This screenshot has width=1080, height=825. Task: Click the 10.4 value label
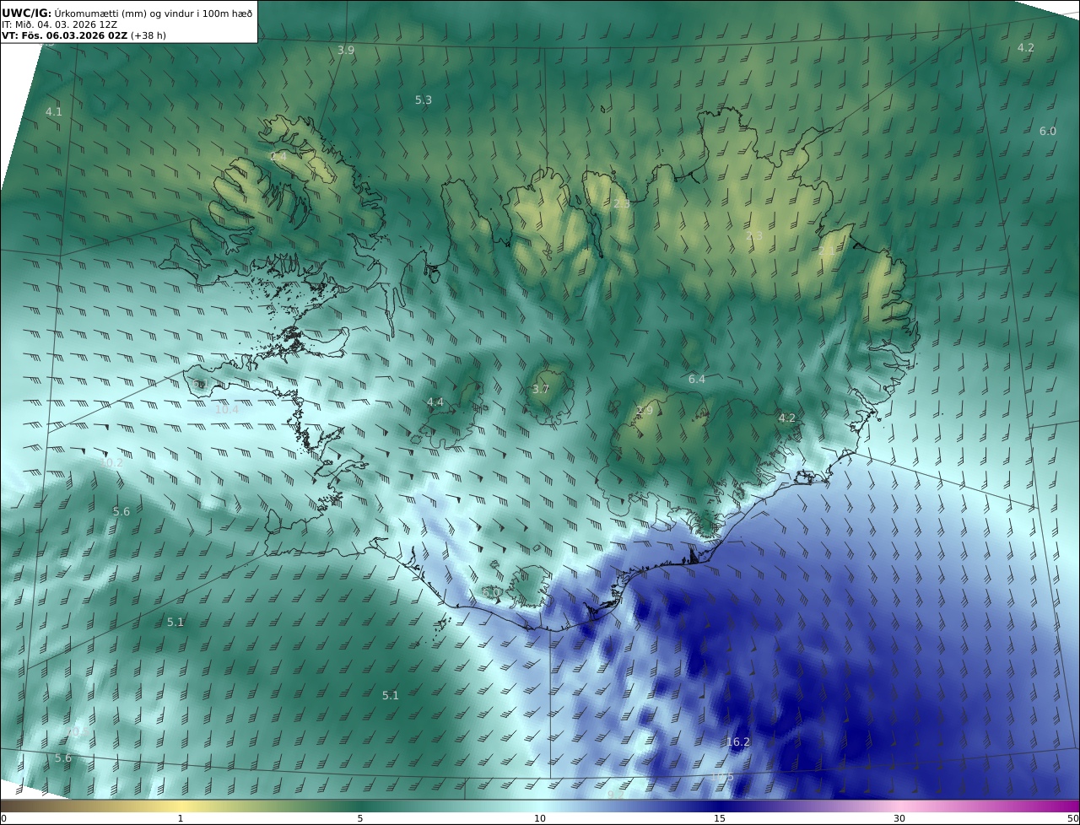pos(226,409)
